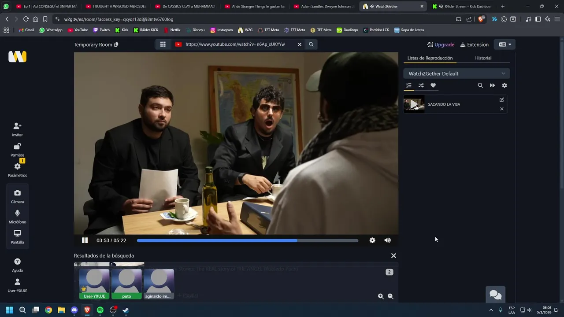Click the User-YXUJE avatar tile
Screen dimensions: 564x317
click(94, 284)
